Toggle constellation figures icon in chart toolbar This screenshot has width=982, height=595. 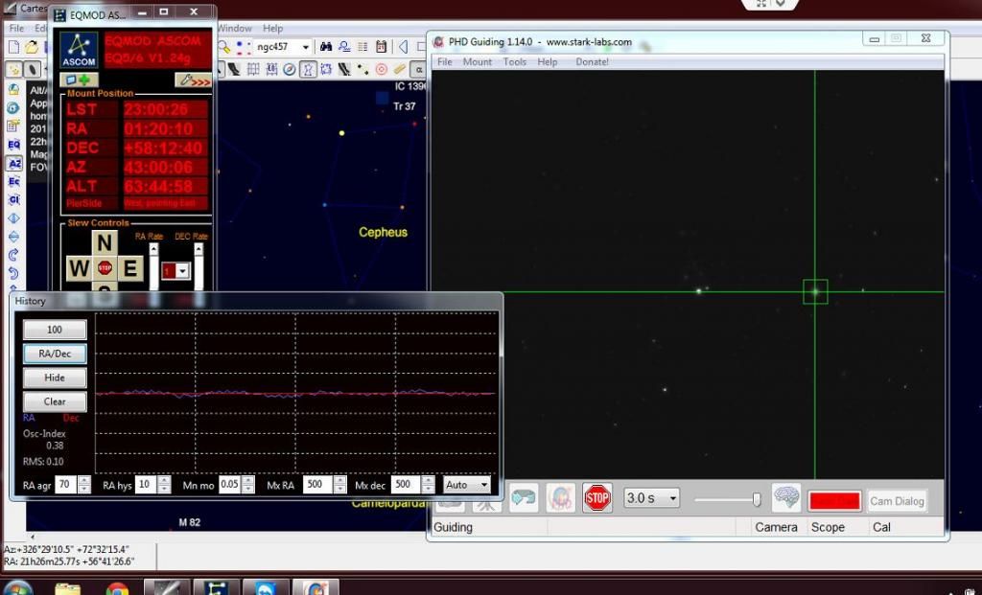point(308,69)
